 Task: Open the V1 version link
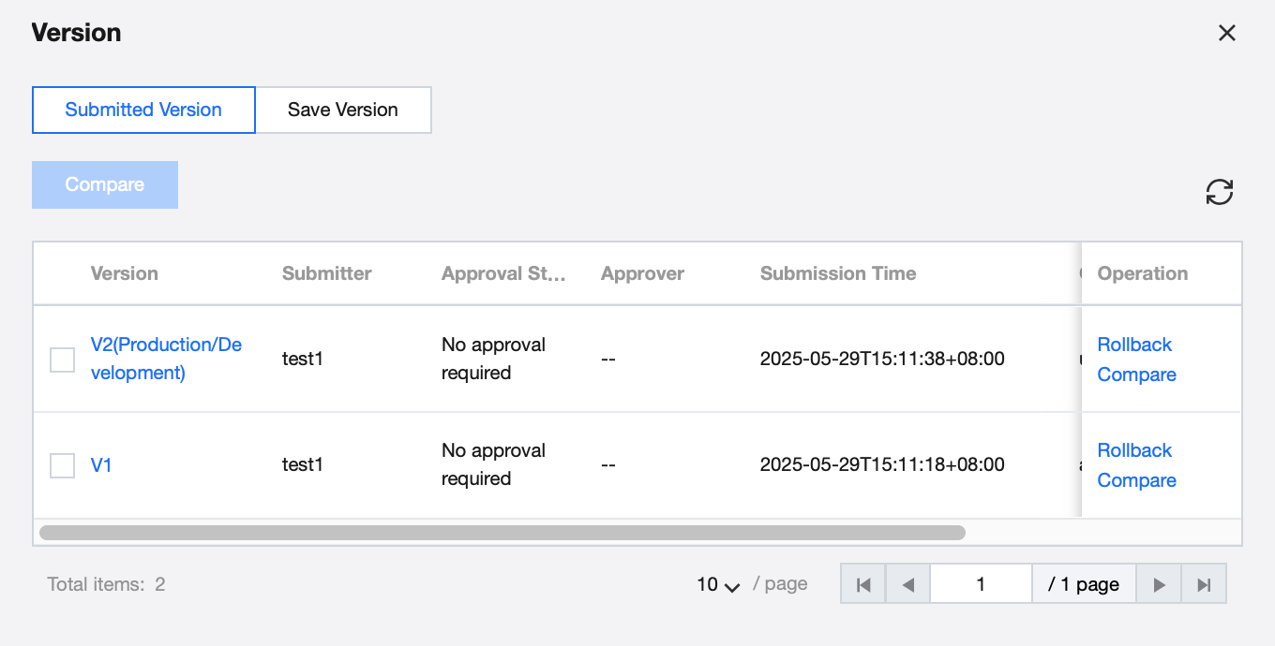[x=101, y=465]
